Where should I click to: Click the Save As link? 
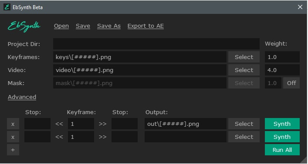click(109, 26)
